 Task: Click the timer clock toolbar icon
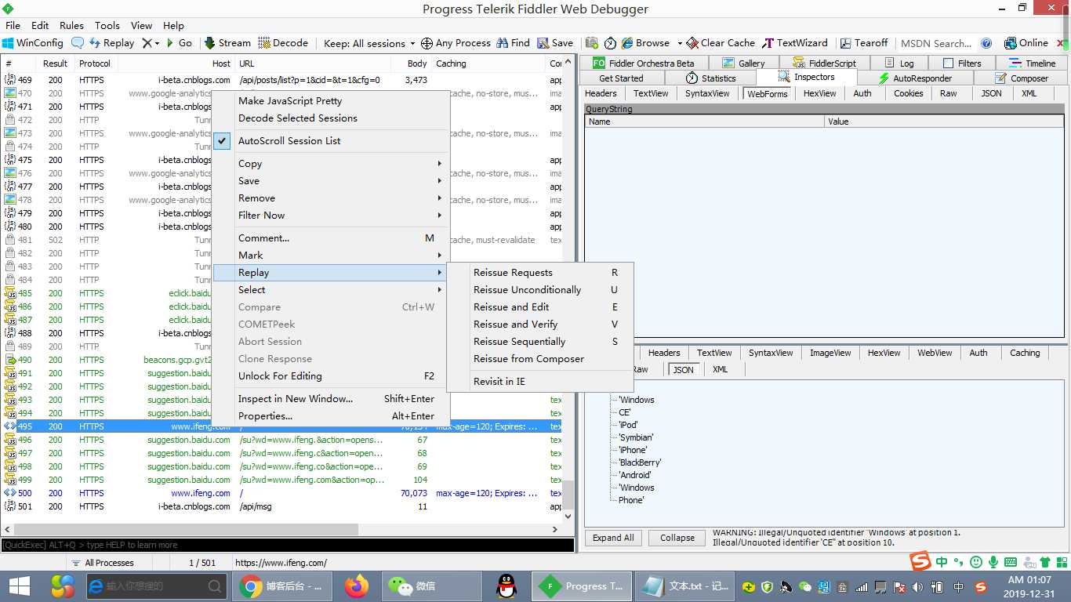610,43
